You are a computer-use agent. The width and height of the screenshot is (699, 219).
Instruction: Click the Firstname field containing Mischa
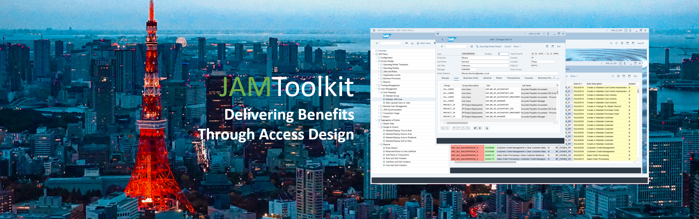click(485, 58)
